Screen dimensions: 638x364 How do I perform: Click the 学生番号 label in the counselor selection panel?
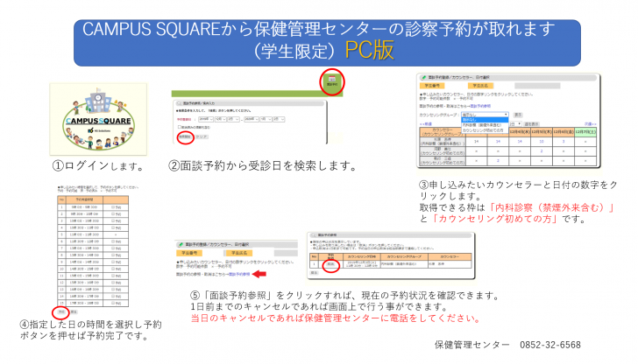coord(432,86)
